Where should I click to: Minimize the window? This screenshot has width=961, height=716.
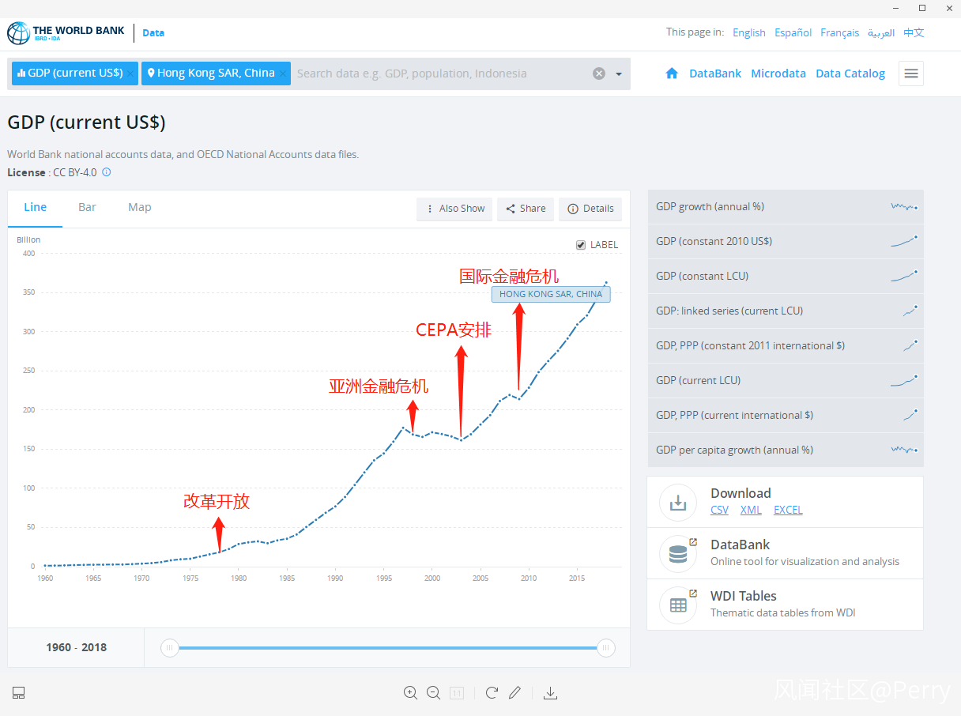tap(895, 8)
